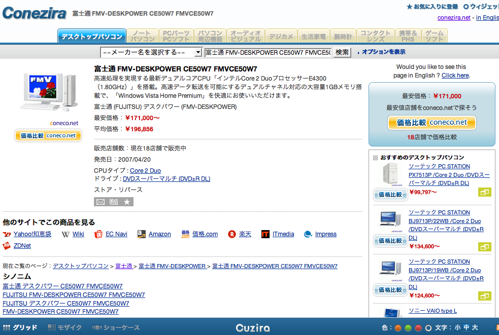Click the product search text field
The height and width of the screenshot is (335, 499).
point(268,52)
